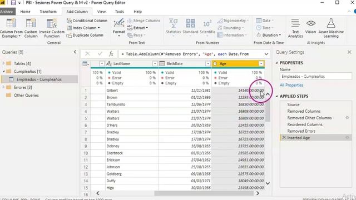Expand the Tablas [4] folder

[3, 63]
